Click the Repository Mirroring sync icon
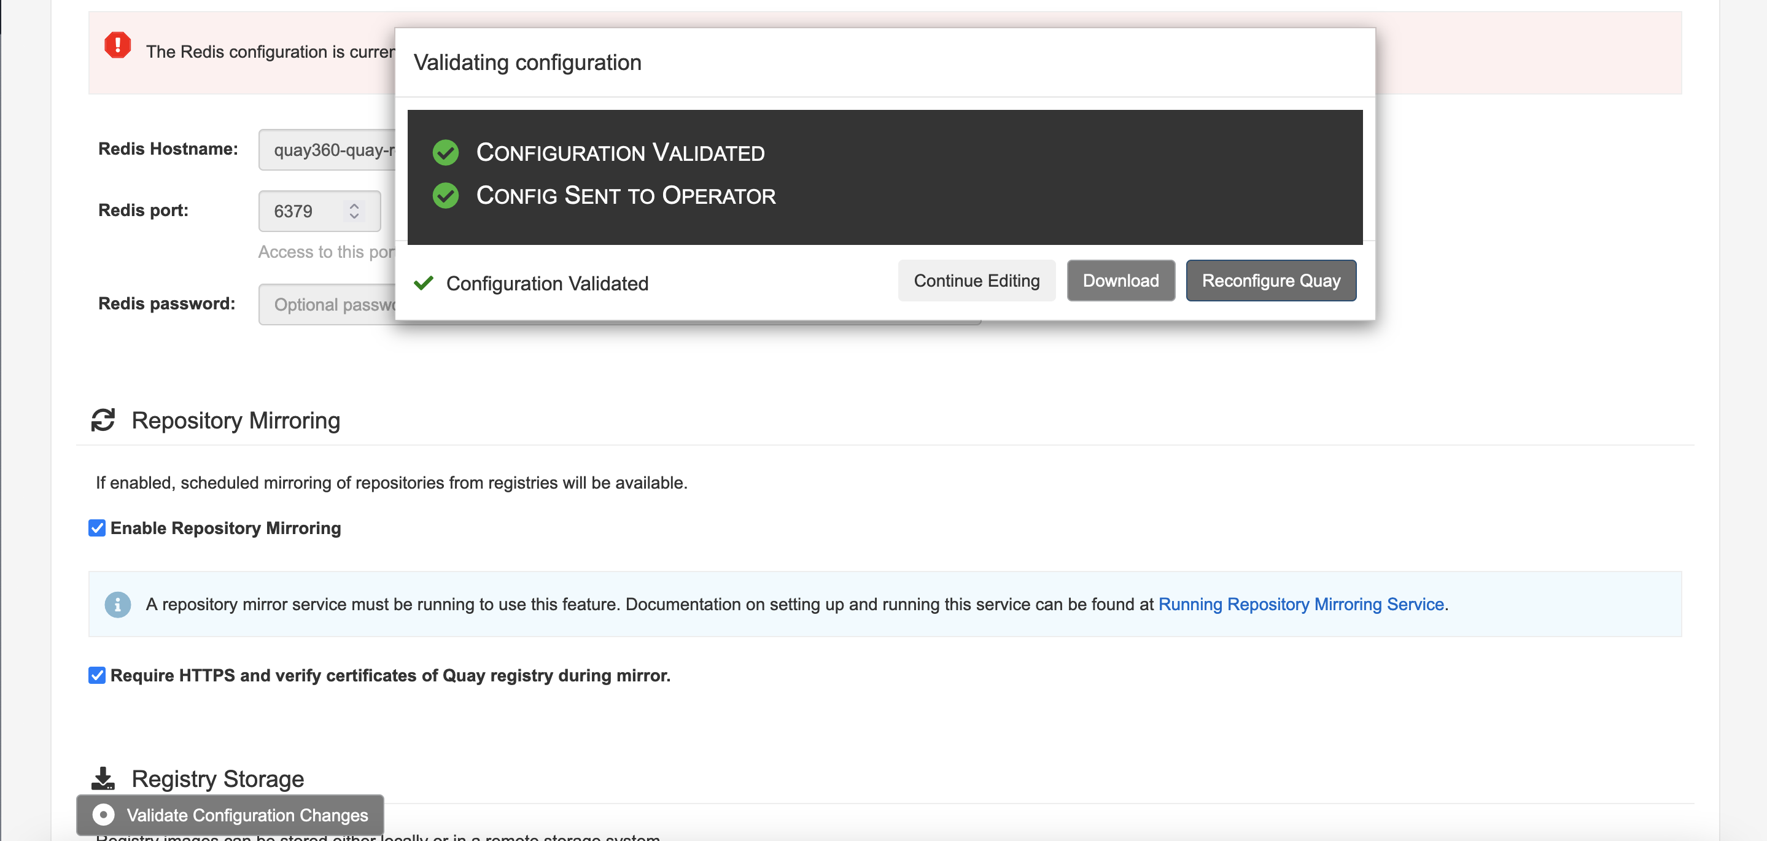 (103, 420)
